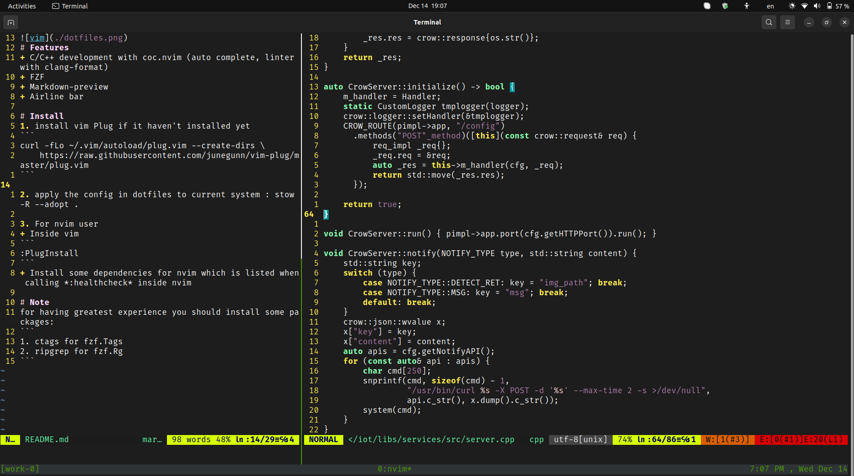Open the Wi-Fi indicator in top bar
Image resolution: width=854 pixels, height=476 pixels.
coord(804,6)
